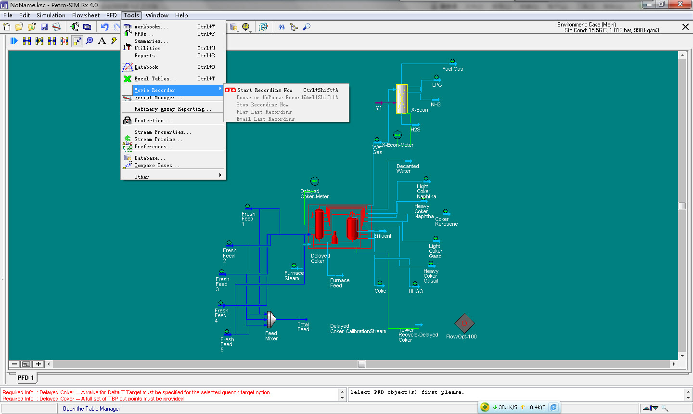The image size is (693, 414).
Task: Click the magnifier search toolbar icon
Action: click(307, 27)
